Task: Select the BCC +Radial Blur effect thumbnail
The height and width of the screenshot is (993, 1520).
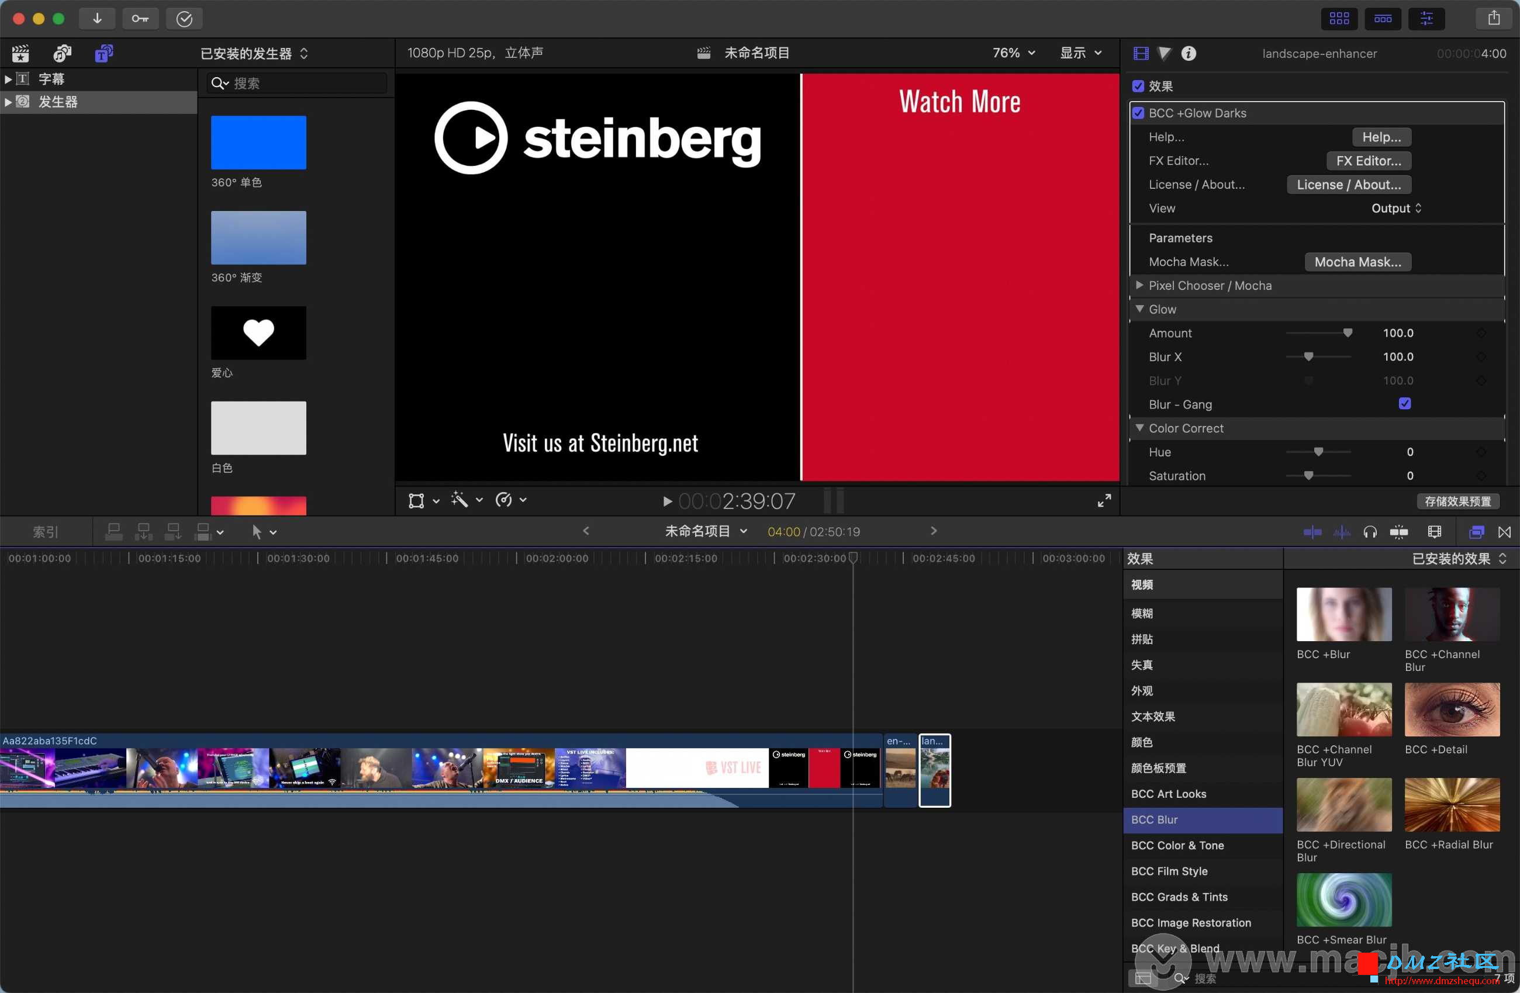Action: 1452,805
